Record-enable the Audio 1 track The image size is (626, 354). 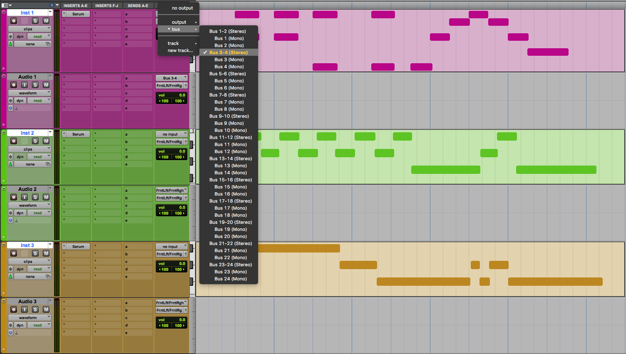(14, 85)
